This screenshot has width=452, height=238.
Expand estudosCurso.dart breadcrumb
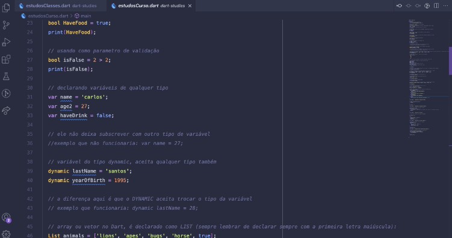point(48,16)
